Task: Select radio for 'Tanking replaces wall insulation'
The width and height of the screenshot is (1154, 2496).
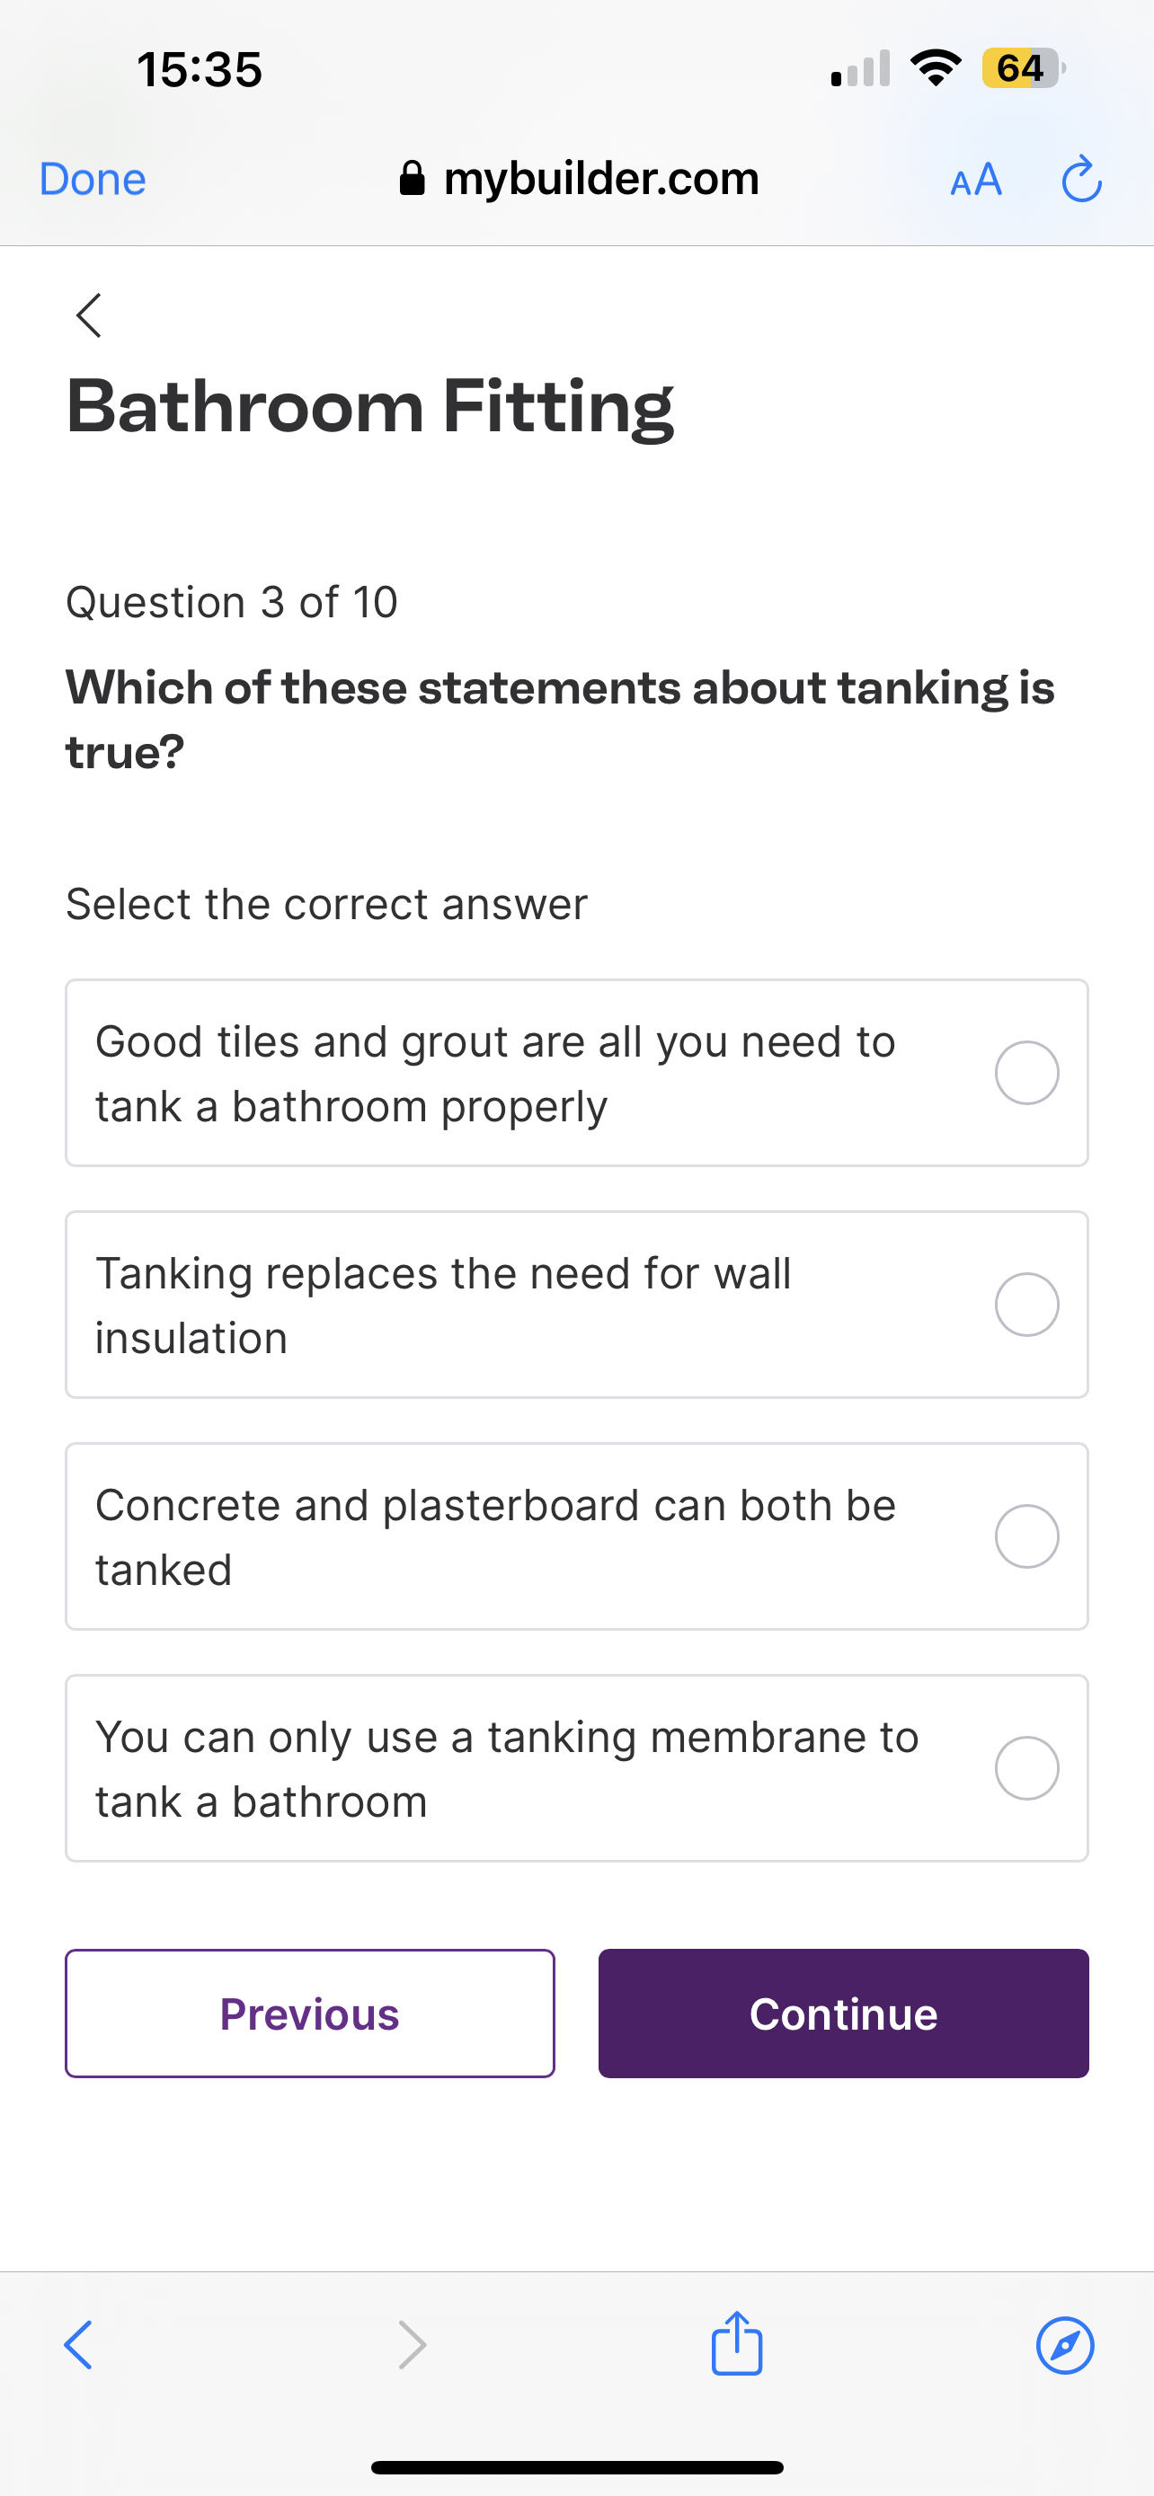Action: 1026,1305
